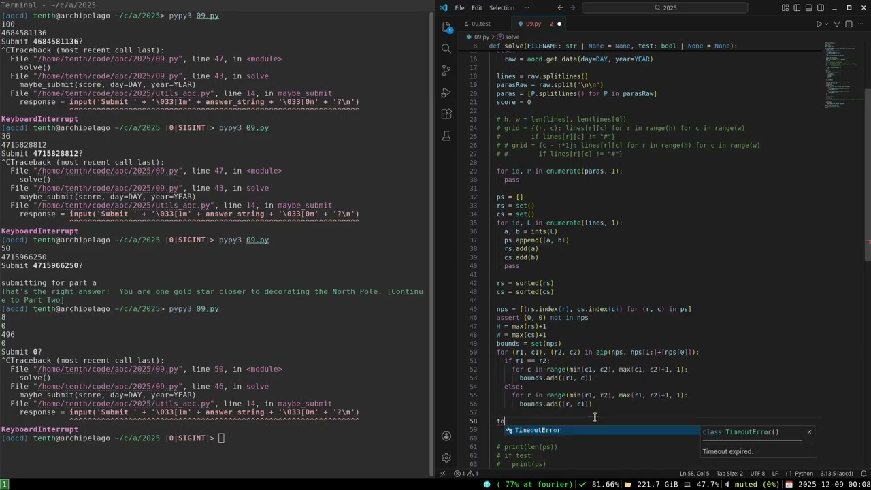Open the errors and warnings problems indicator

tap(467, 474)
